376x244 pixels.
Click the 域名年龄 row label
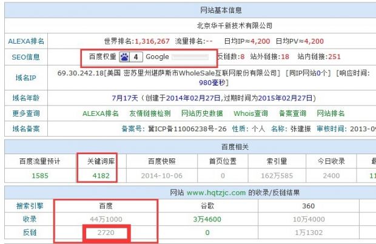pos(26,98)
